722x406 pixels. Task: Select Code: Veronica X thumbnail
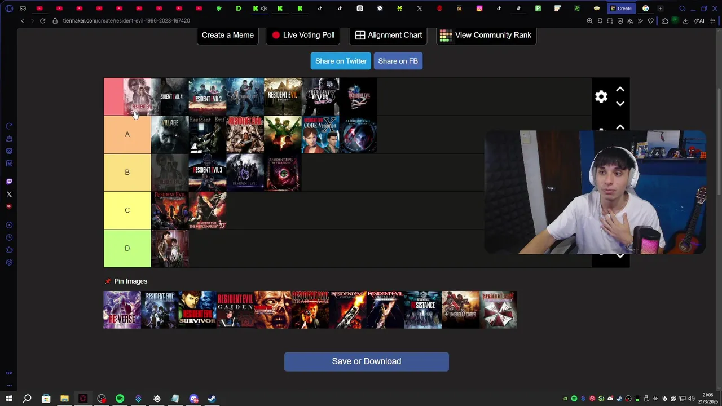coord(320,135)
